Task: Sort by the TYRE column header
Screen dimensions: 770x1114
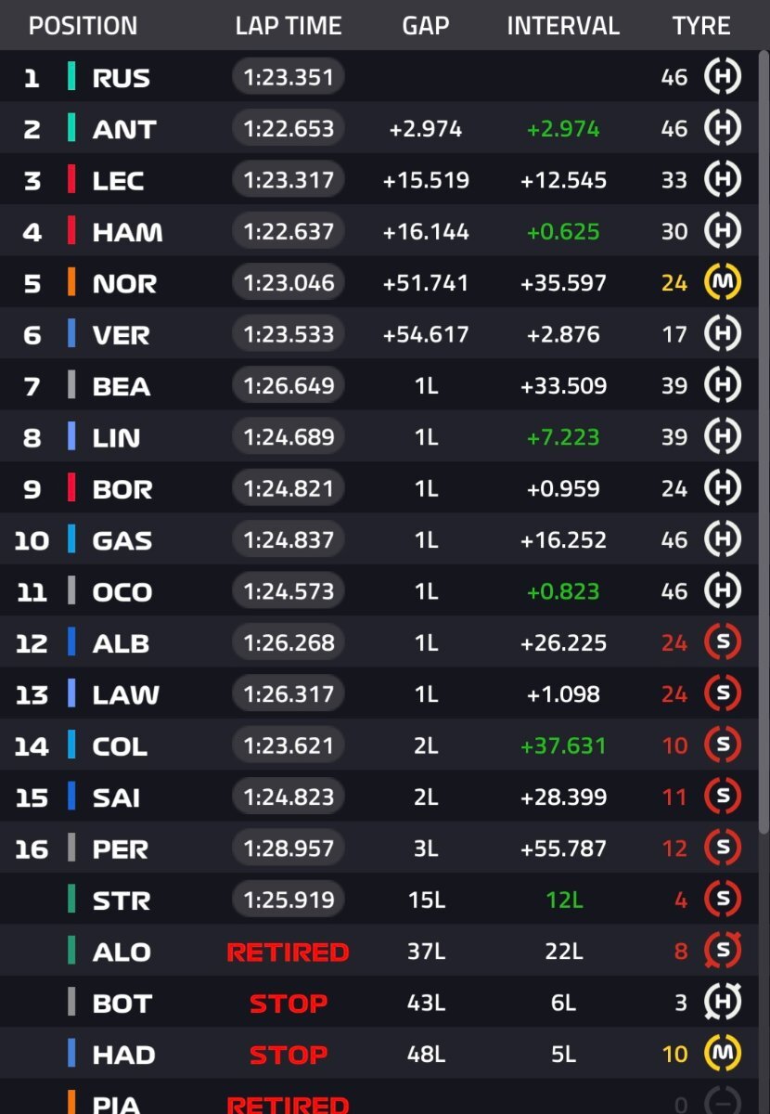Action: 702,26
